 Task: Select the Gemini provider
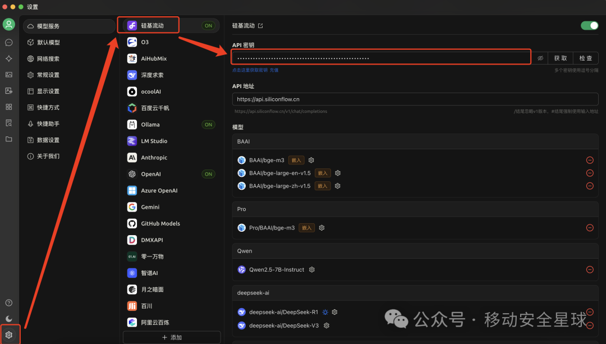tap(171, 207)
